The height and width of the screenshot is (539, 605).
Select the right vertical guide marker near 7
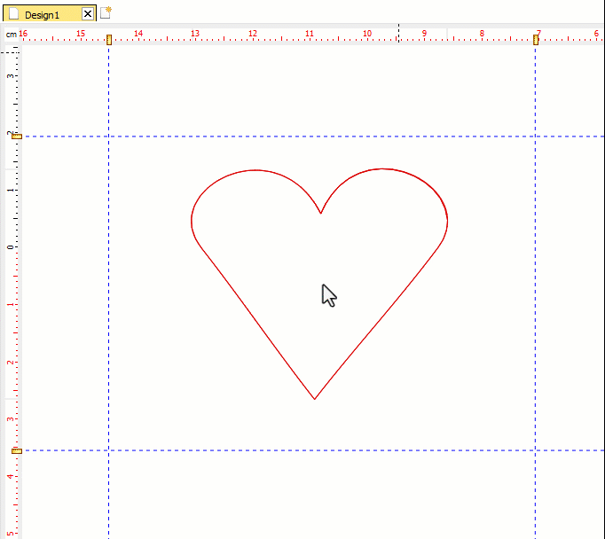[x=536, y=39]
